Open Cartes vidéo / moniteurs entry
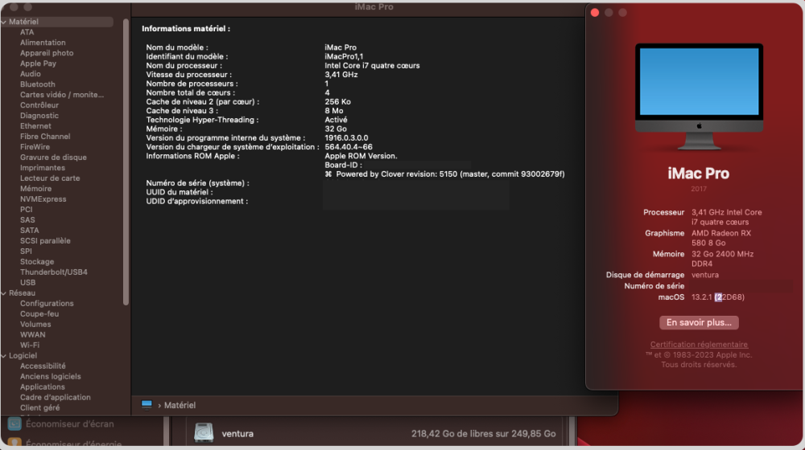This screenshot has width=805, height=450. pos(62,95)
